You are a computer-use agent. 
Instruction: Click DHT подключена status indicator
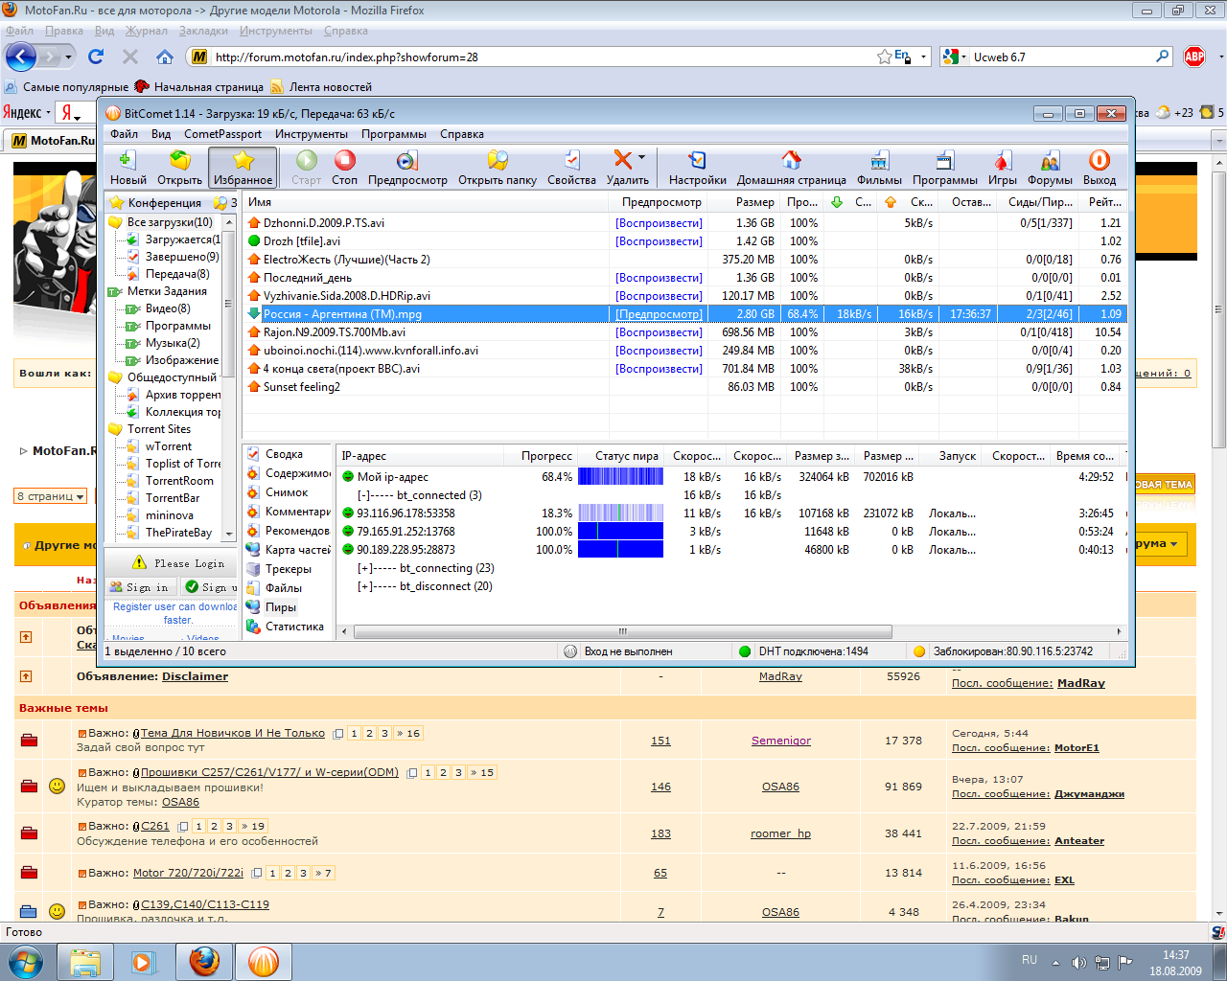click(x=803, y=651)
